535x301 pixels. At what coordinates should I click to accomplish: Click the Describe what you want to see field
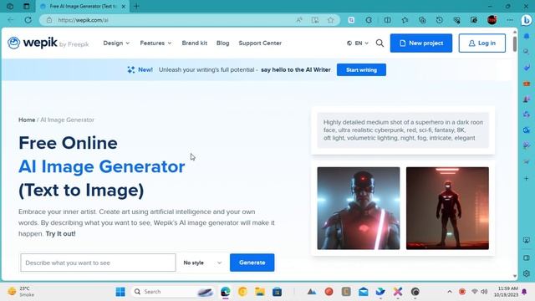pyautogui.click(x=98, y=263)
